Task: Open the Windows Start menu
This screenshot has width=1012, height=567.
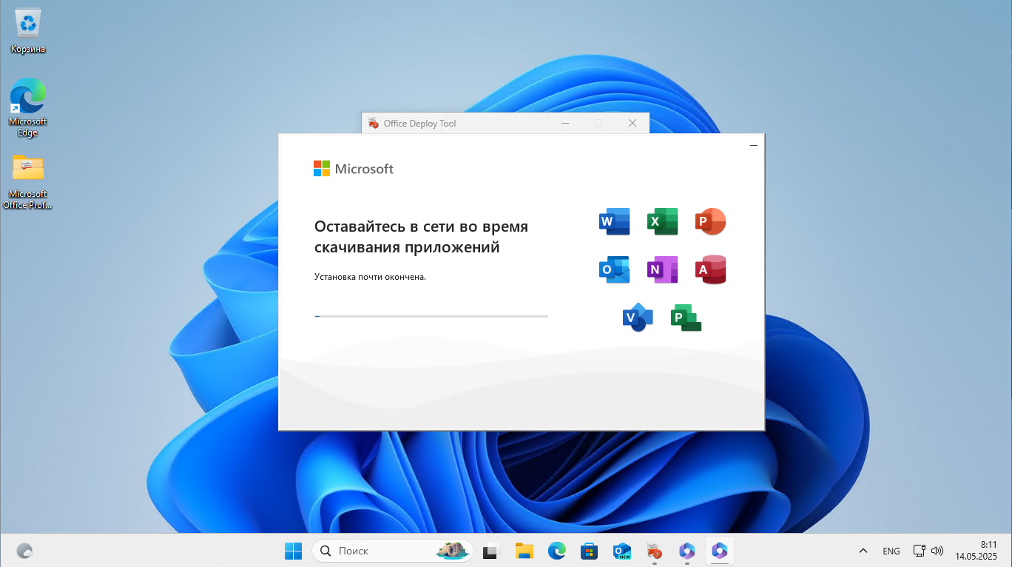Action: 293,551
